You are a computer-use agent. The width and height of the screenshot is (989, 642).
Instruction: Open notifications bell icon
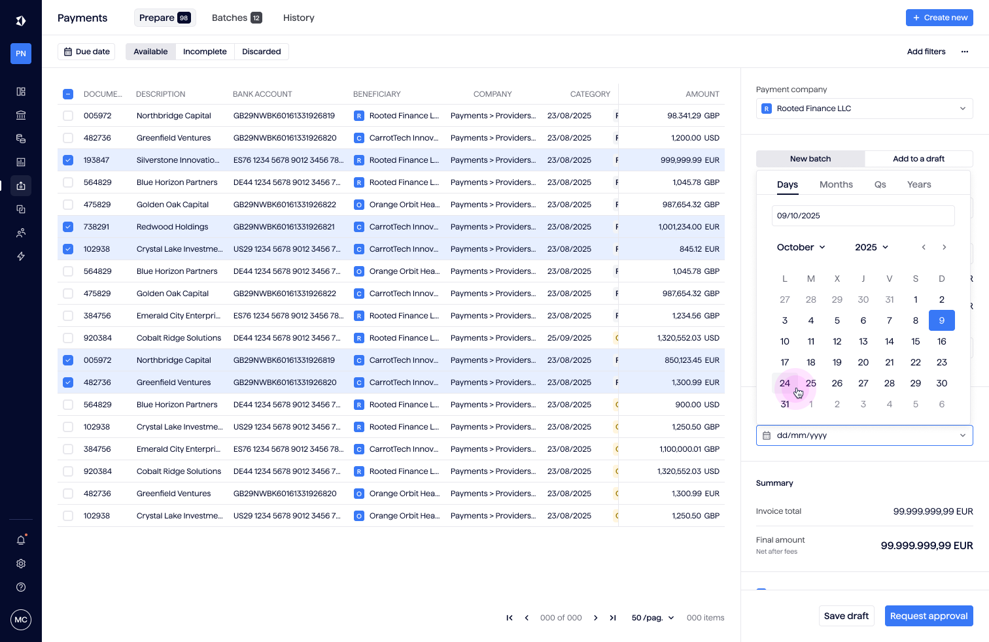(21, 540)
